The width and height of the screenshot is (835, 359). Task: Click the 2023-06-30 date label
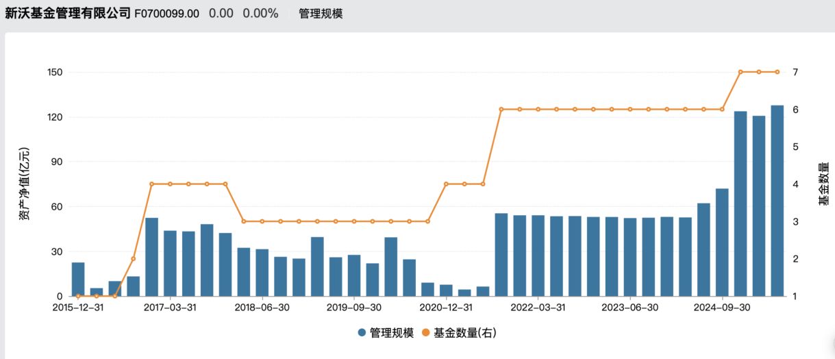[630, 308]
